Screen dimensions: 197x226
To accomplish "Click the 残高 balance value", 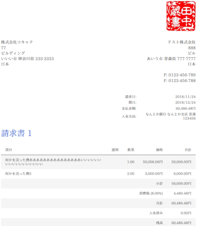I will (181, 223).
